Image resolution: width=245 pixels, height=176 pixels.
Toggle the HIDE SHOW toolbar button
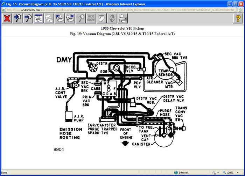(91, 19)
